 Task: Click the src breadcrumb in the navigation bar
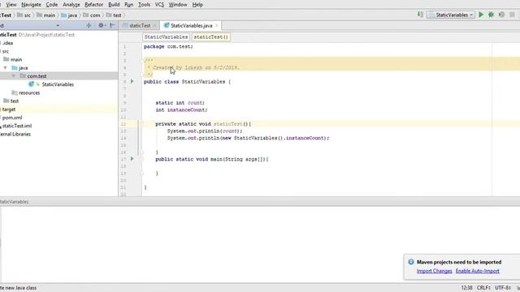pyautogui.click(x=24, y=15)
